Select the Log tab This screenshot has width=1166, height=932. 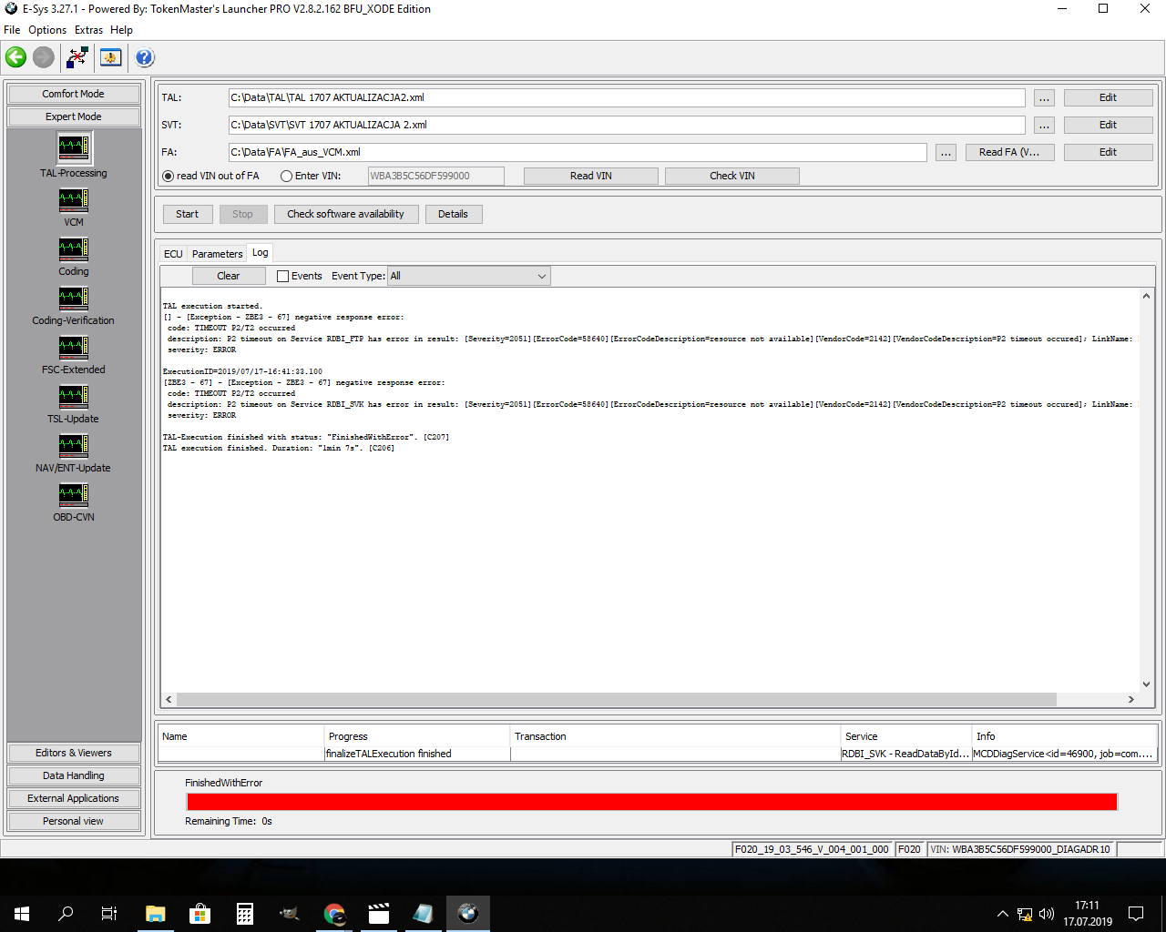[x=261, y=253]
